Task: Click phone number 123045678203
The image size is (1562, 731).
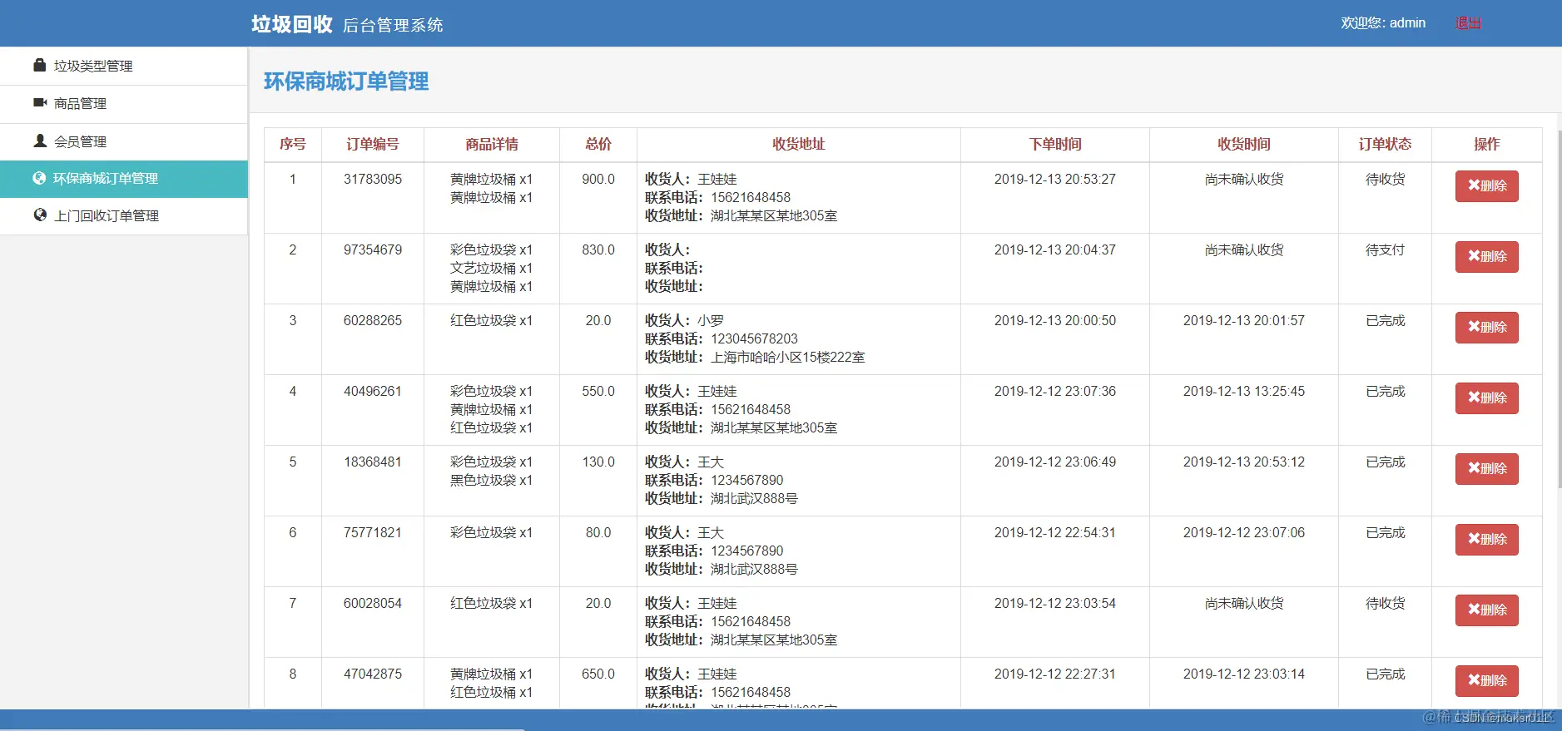Action: pos(754,339)
